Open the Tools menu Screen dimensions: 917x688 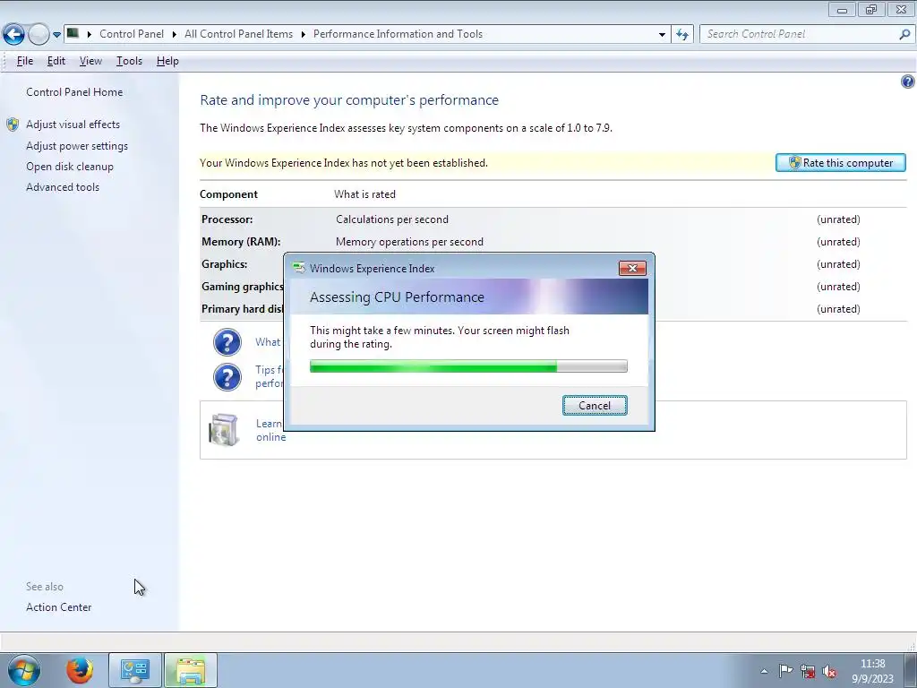(x=129, y=61)
